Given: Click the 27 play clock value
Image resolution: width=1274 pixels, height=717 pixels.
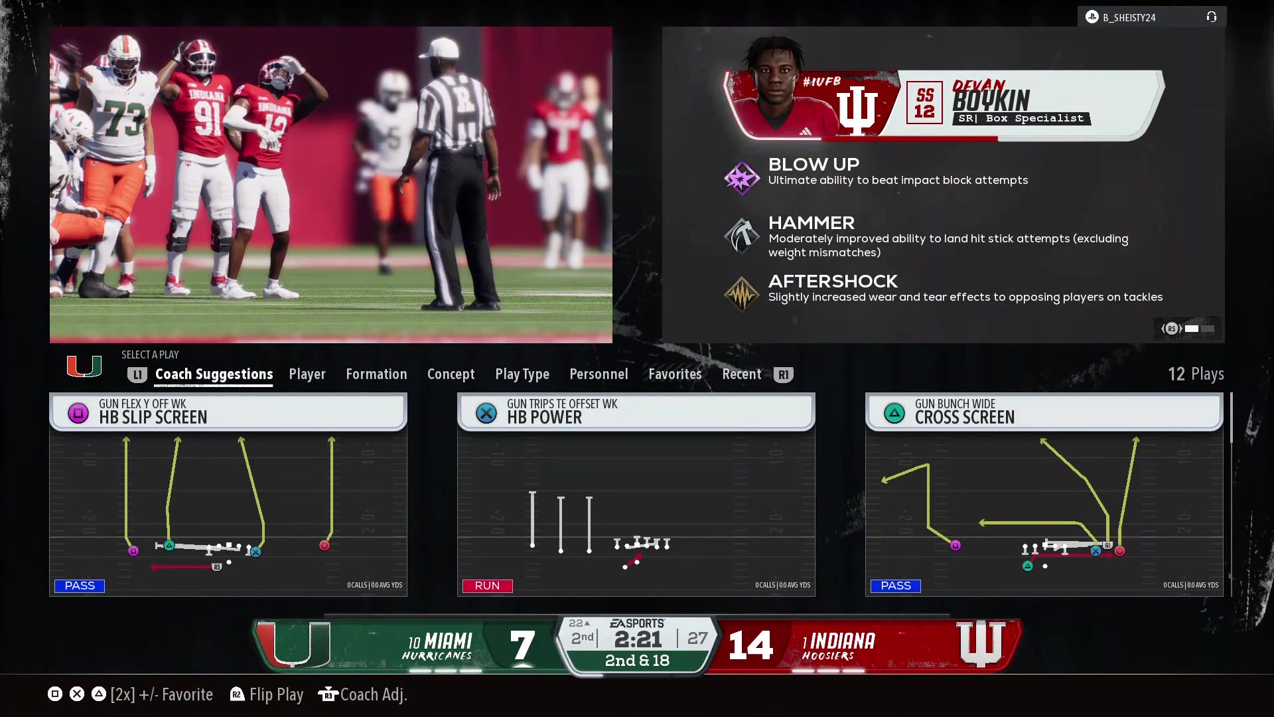Looking at the screenshot, I should coord(697,638).
